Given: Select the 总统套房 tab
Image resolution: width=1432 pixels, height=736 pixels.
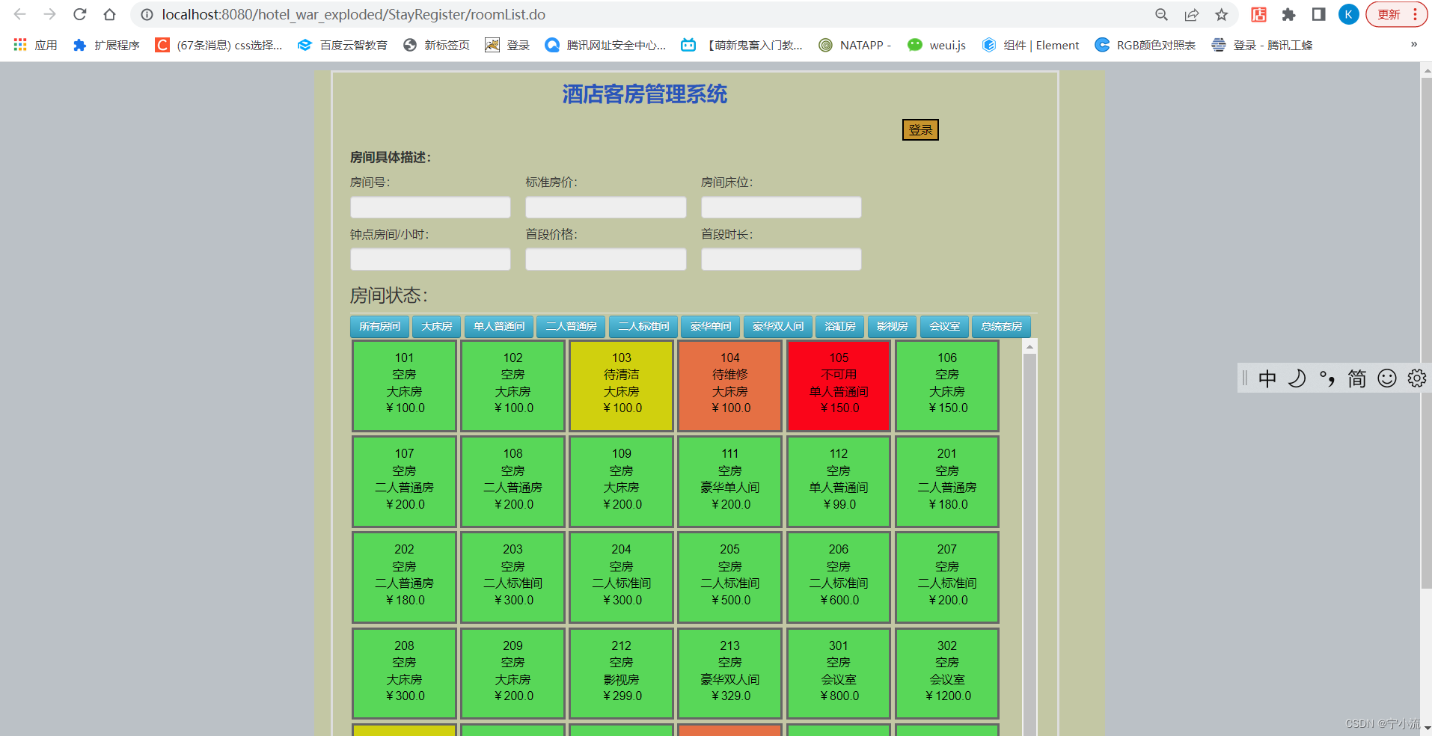Looking at the screenshot, I should 1001,327.
